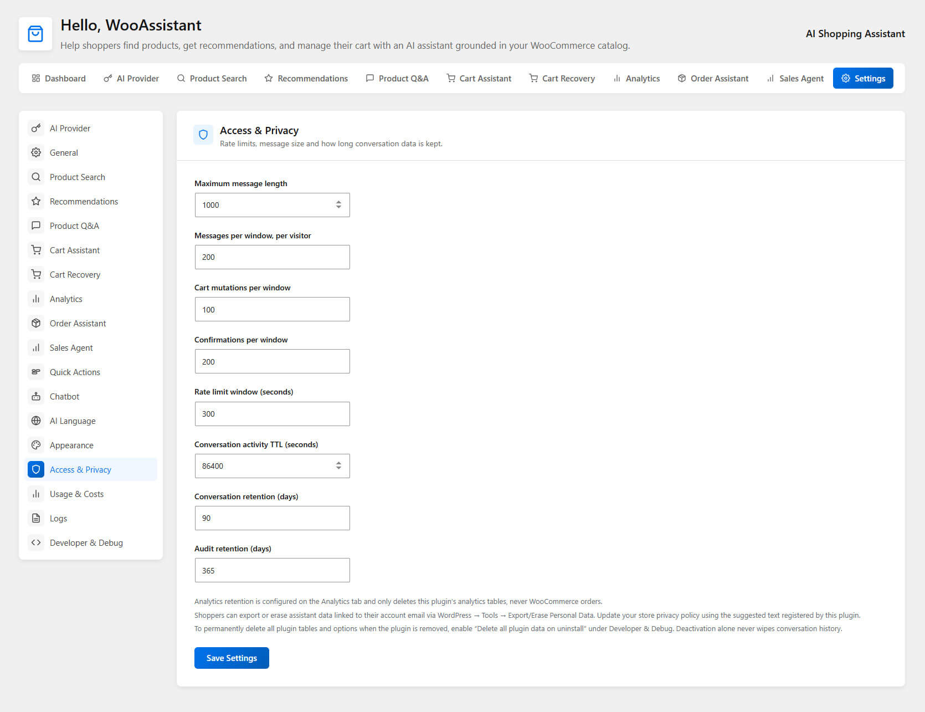Click the 'Rate limits, message size' subtitle text
The height and width of the screenshot is (712, 925).
coord(331,144)
